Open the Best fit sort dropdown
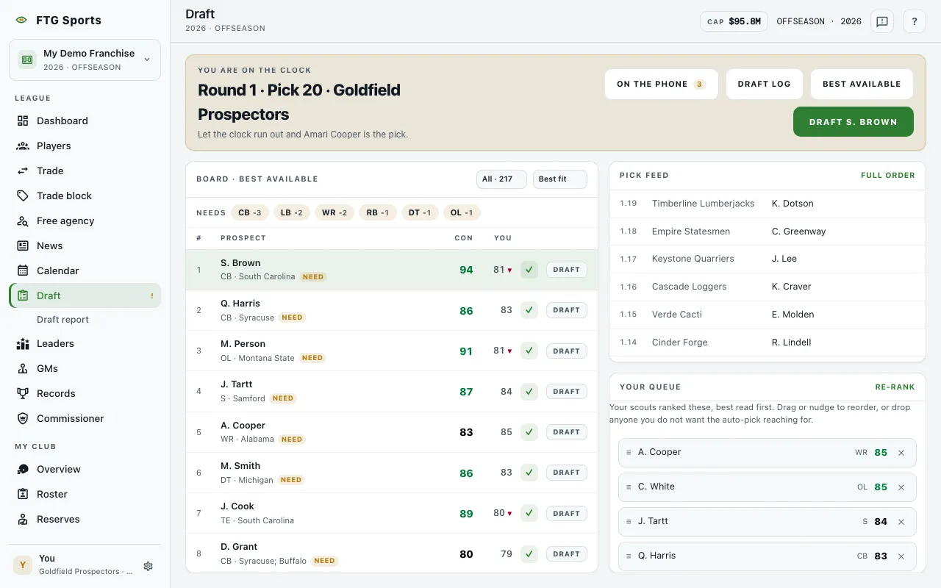This screenshot has width=941, height=588. (560, 179)
